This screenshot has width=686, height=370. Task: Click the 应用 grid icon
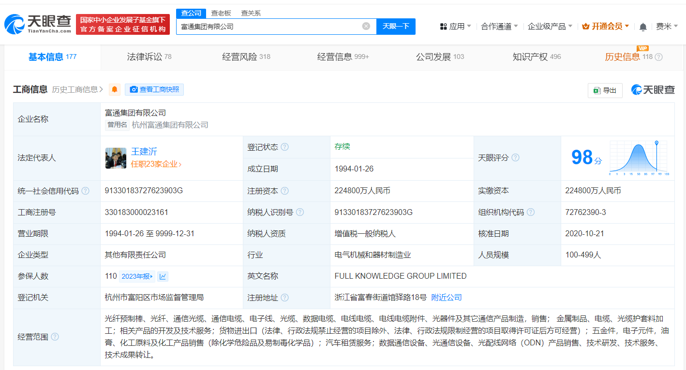[444, 26]
